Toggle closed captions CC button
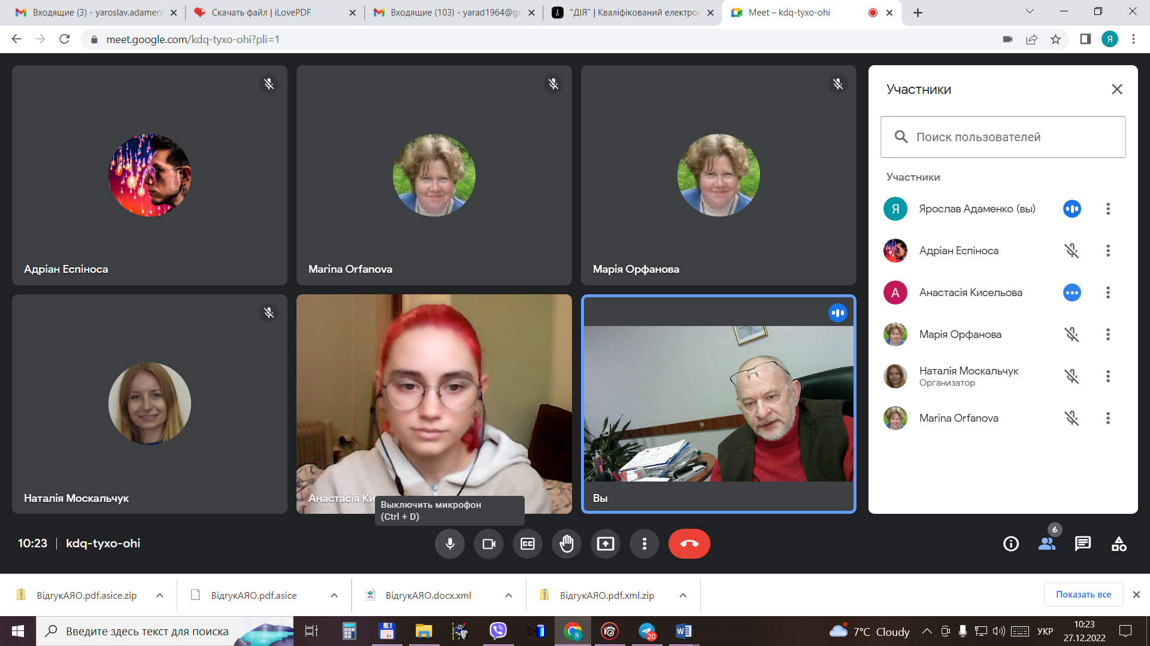 528,544
